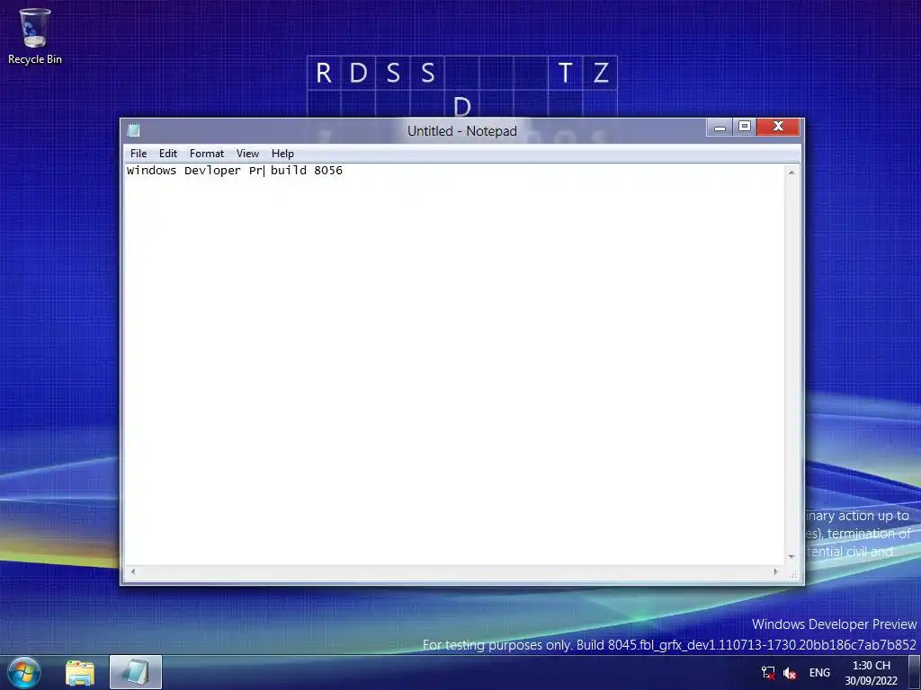Image resolution: width=921 pixels, height=690 pixels.
Task: Open the network status tray icon
Action: click(768, 672)
